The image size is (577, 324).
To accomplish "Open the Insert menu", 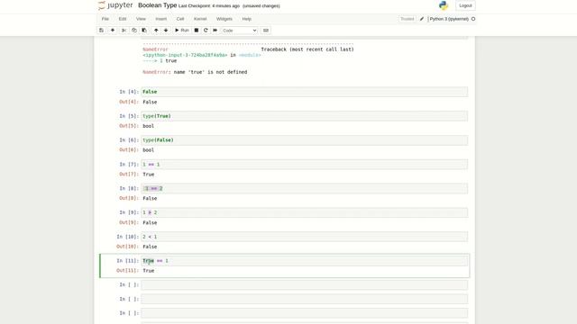I will (161, 19).
